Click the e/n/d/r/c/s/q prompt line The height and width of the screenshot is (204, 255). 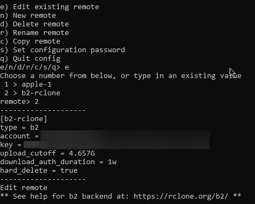(35, 67)
